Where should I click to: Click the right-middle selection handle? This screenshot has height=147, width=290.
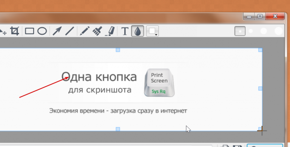click(x=260, y=89)
